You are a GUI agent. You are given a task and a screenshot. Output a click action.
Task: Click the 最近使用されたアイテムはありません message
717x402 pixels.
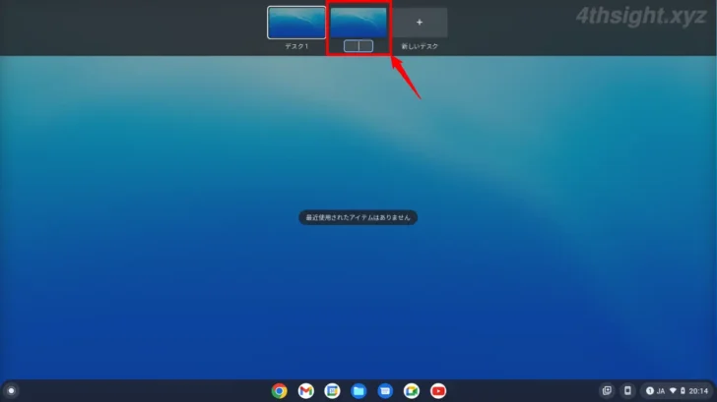(358, 217)
